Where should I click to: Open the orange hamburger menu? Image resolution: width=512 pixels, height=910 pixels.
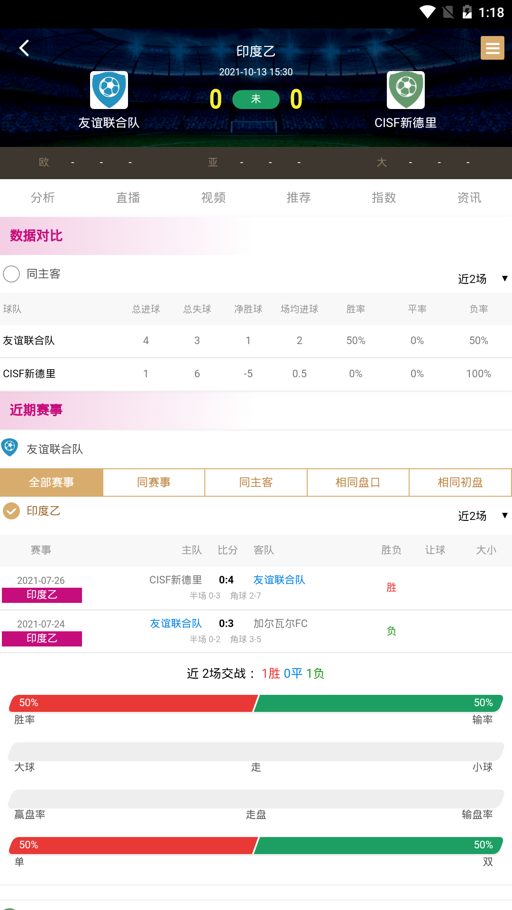click(x=492, y=48)
